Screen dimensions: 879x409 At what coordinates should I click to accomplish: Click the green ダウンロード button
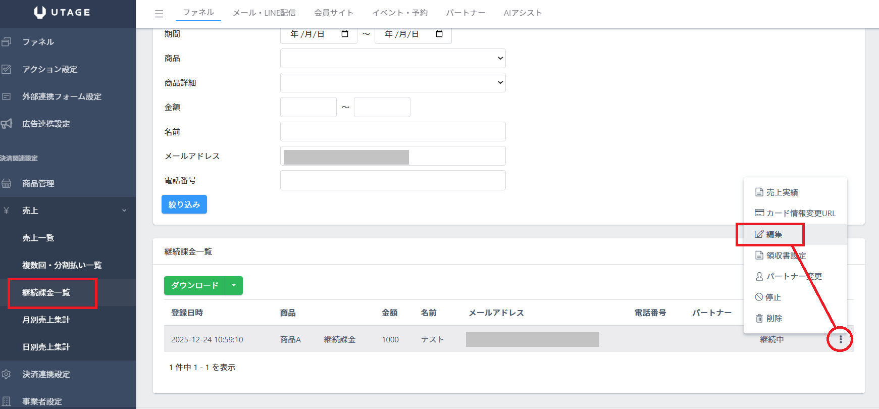[x=195, y=286]
